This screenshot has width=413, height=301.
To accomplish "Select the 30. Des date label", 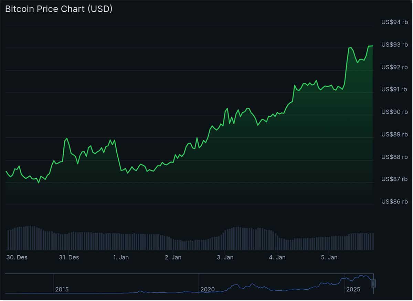I will [x=17, y=257].
